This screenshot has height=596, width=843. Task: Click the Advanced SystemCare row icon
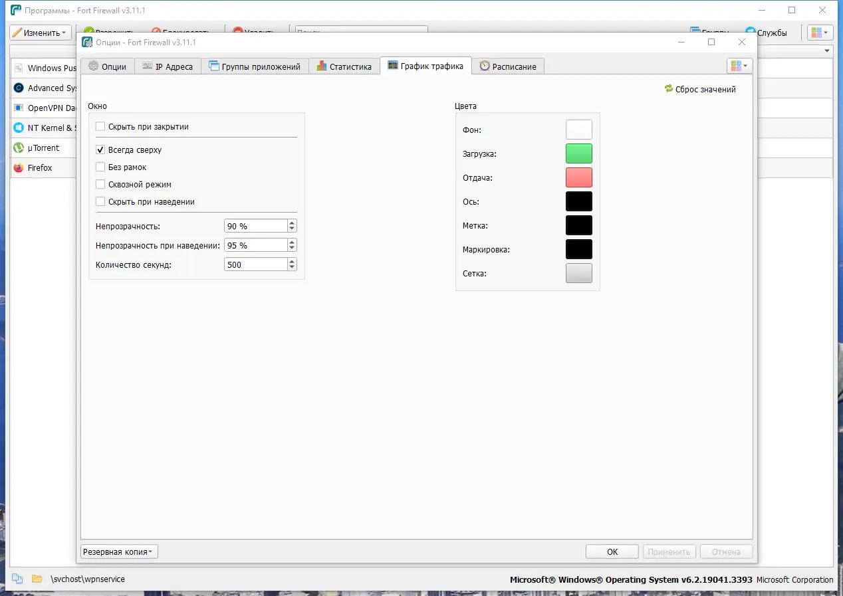click(19, 88)
